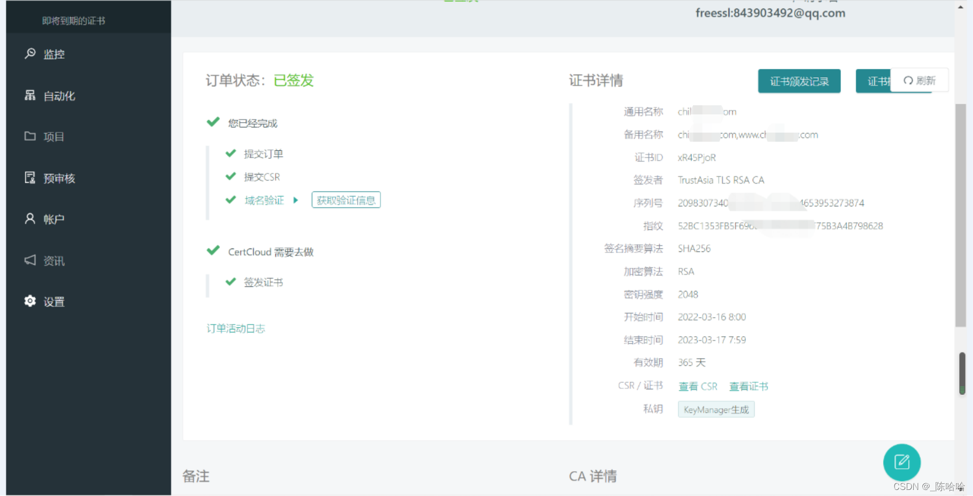The height and width of the screenshot is (496, 973).
Task: Click the 自动化 automation sidebar icon
Action: pos(30,95)
